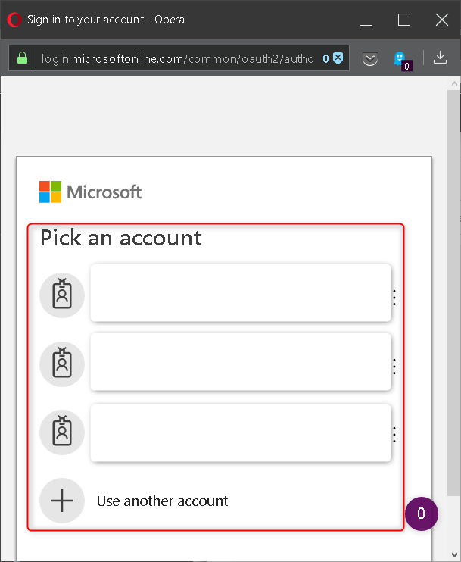Open the first account's three-dot menu

[x=394, y=297]
